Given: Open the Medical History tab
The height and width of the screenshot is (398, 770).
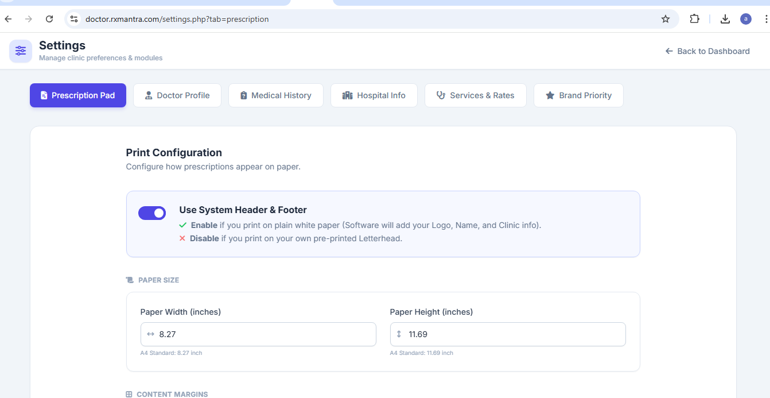Looking at the screenshot, I should (275, 95).
